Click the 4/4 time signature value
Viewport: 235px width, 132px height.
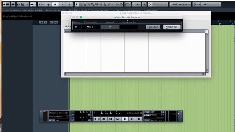[x=162, y=115]
